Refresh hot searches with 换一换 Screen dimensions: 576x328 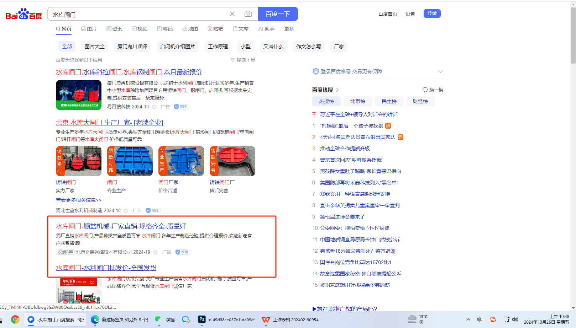tap(433, 90)
